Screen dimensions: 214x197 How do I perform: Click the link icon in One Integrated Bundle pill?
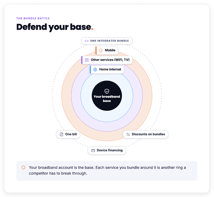tap(87, 41)
